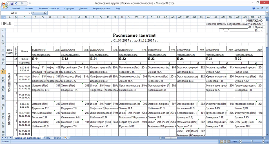This screenshot has width=269, height=144.
Task: Expand the formula bar with the right-side chevron
Action: 267,13
